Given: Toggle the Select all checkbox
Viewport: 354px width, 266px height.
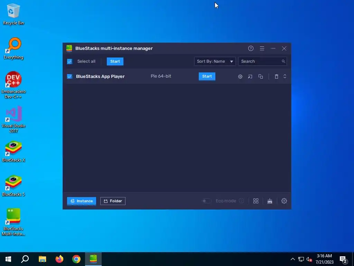Looking at the screenshot, I should tap(69, 61).
